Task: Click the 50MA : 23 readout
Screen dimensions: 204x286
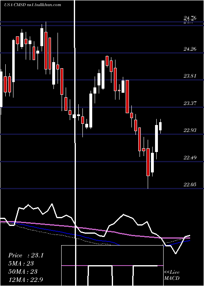Action: coord(23,271)
